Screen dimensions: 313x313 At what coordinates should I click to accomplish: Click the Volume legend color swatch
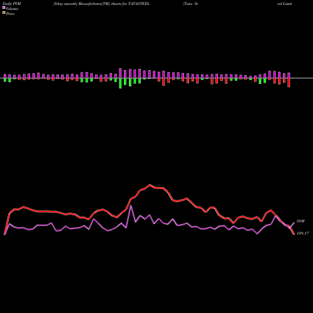(4, 8)
